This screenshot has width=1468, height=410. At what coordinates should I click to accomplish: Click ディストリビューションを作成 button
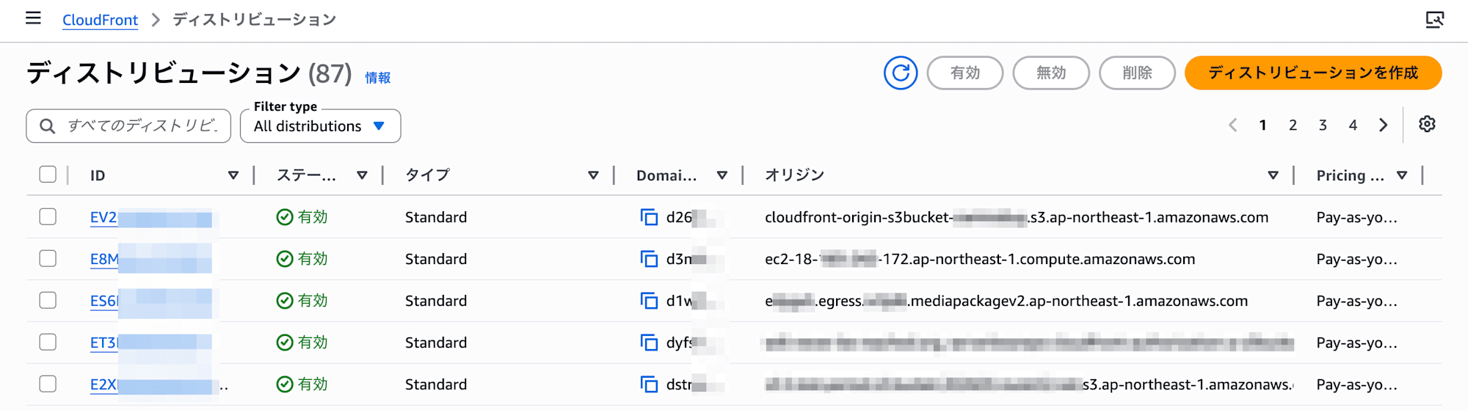tap(1313, 73)
